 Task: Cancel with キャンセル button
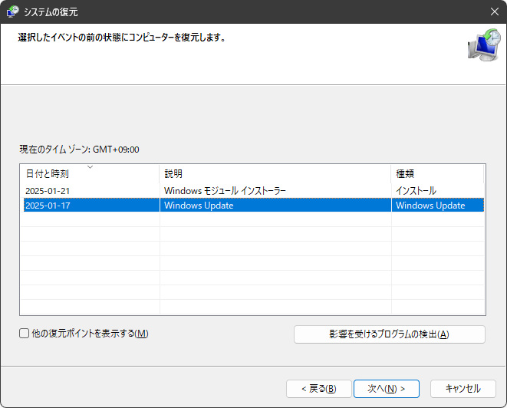[x=463, y=389]
